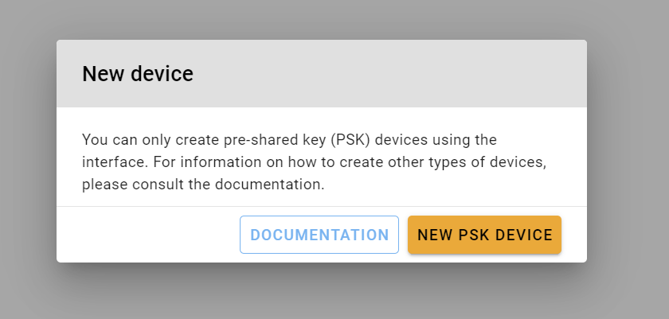
Task: Click the dimmed backdrop below the dialog
Action: click(319, 293)
